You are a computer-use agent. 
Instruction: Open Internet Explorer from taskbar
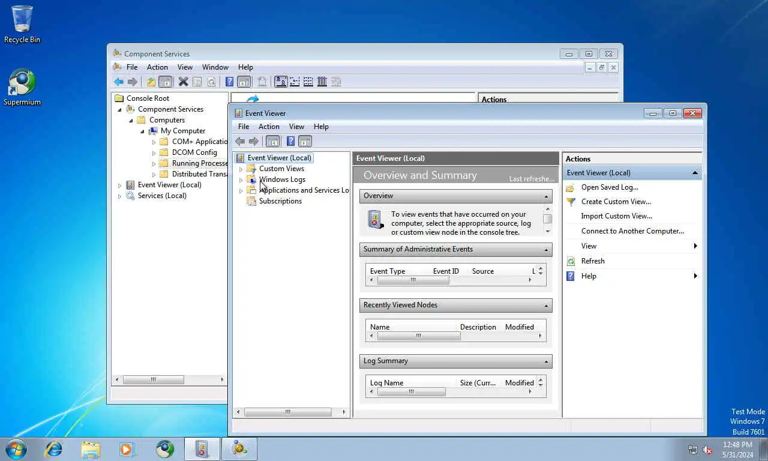pyautogui.click(x=54, y=449)
